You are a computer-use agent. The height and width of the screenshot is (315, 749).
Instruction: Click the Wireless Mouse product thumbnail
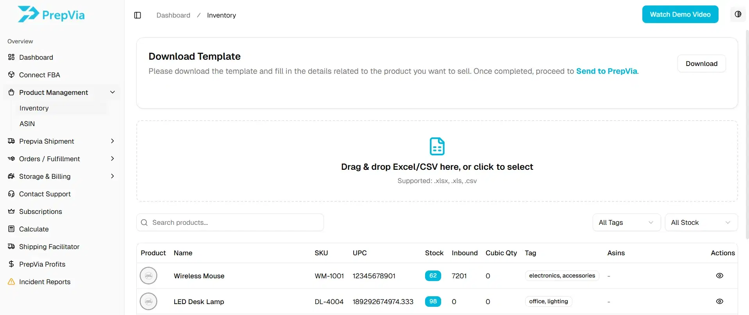click(148, 276)
